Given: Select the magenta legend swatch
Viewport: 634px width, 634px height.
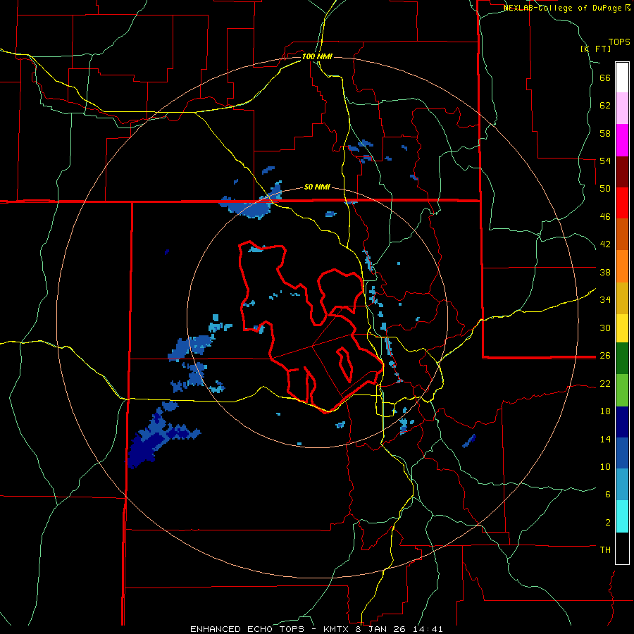Looking at the screenshot, I should pyautogui.click(x=622, y=140).
